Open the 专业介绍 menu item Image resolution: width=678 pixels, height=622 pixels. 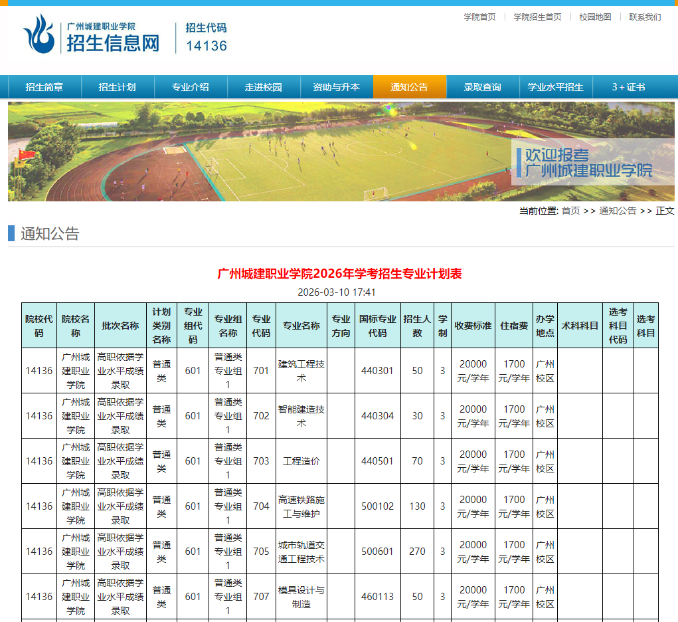(x=191, y=87)
